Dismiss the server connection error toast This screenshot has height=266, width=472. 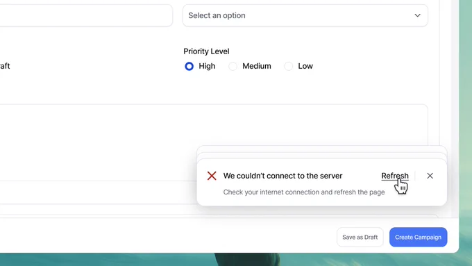tap(430, 176)
